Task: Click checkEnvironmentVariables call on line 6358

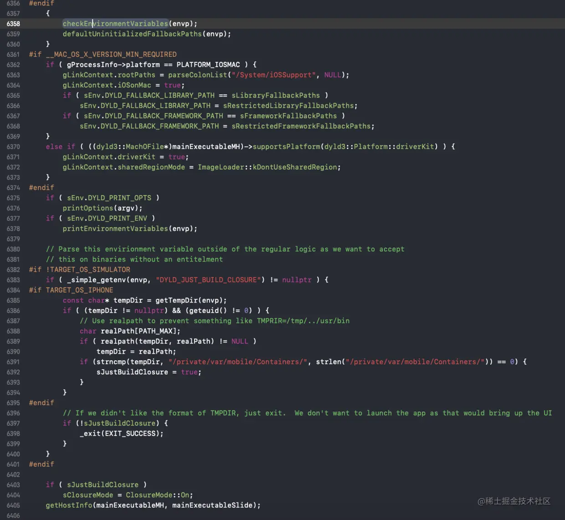Action: pos(130,24)
